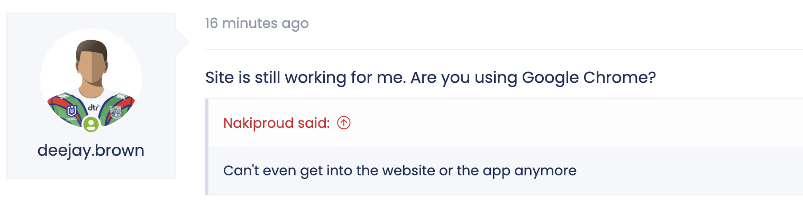Image resolution: width=803 pixels, height=207 pixels.
Task: Click the speech-bubble pointer notch on user panel
Action: [x=182, y=41]
